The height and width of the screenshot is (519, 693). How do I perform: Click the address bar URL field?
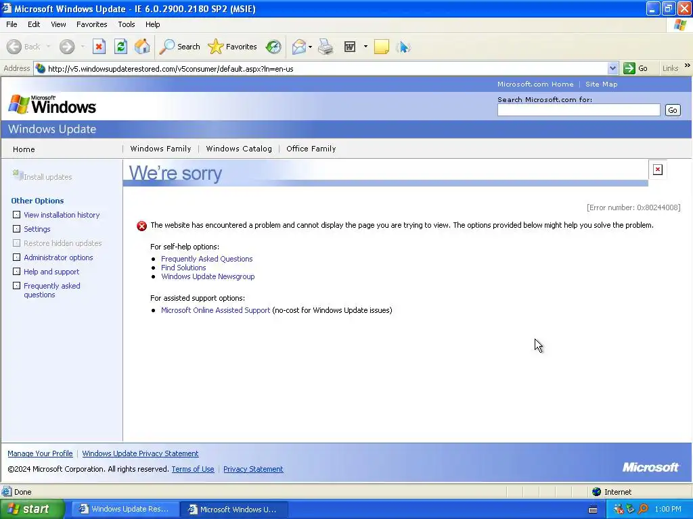coord(326,69)
